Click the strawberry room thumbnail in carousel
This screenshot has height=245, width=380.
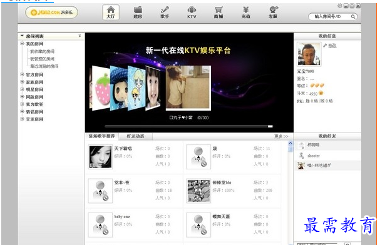coord(101,88)
